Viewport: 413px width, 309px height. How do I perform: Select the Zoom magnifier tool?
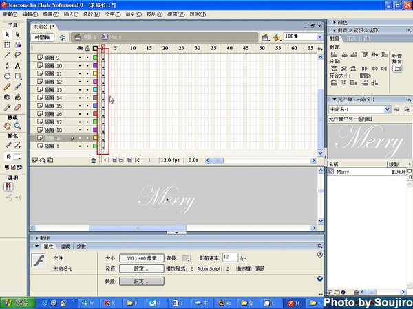pos(17,126)
